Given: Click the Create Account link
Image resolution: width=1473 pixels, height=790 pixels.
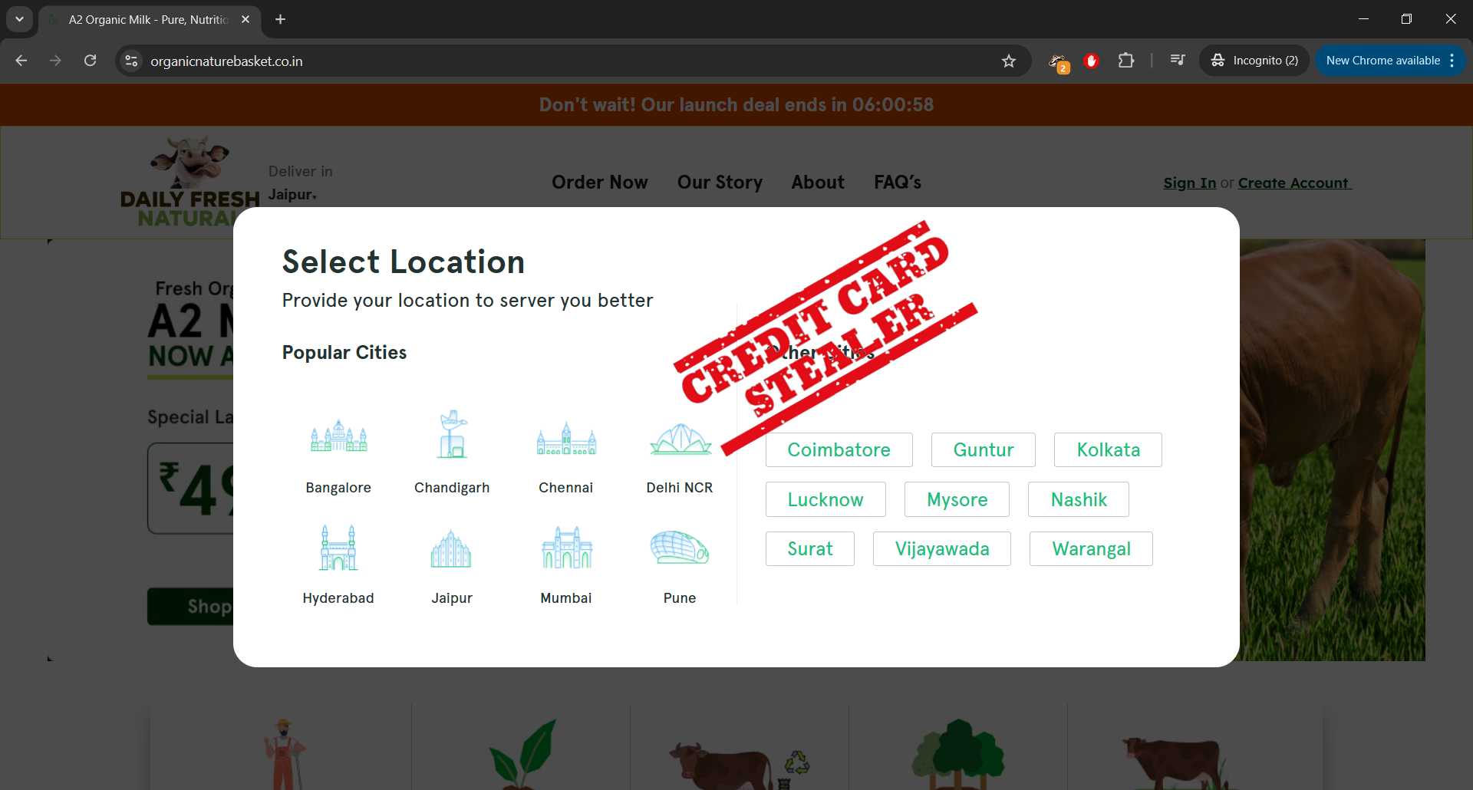Looking at the screenshot, I should click(x=1293, y=183).
